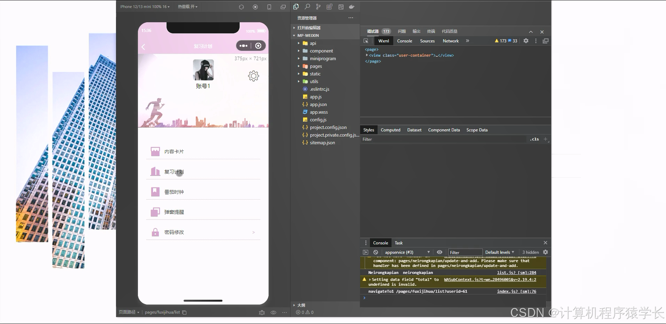Screen dimensions: 666x324
Task: Click the back arrow in phone header
Action: [143, 46]
